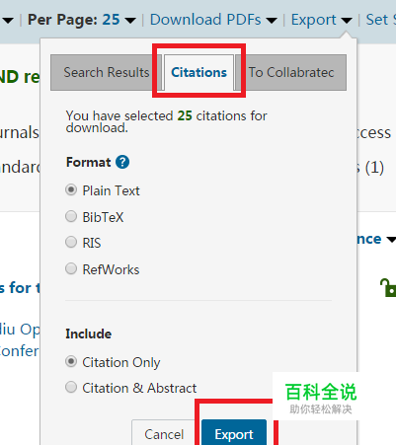
Task: Click the dropdown arrow beside Per Page
Action: point(130,21)
